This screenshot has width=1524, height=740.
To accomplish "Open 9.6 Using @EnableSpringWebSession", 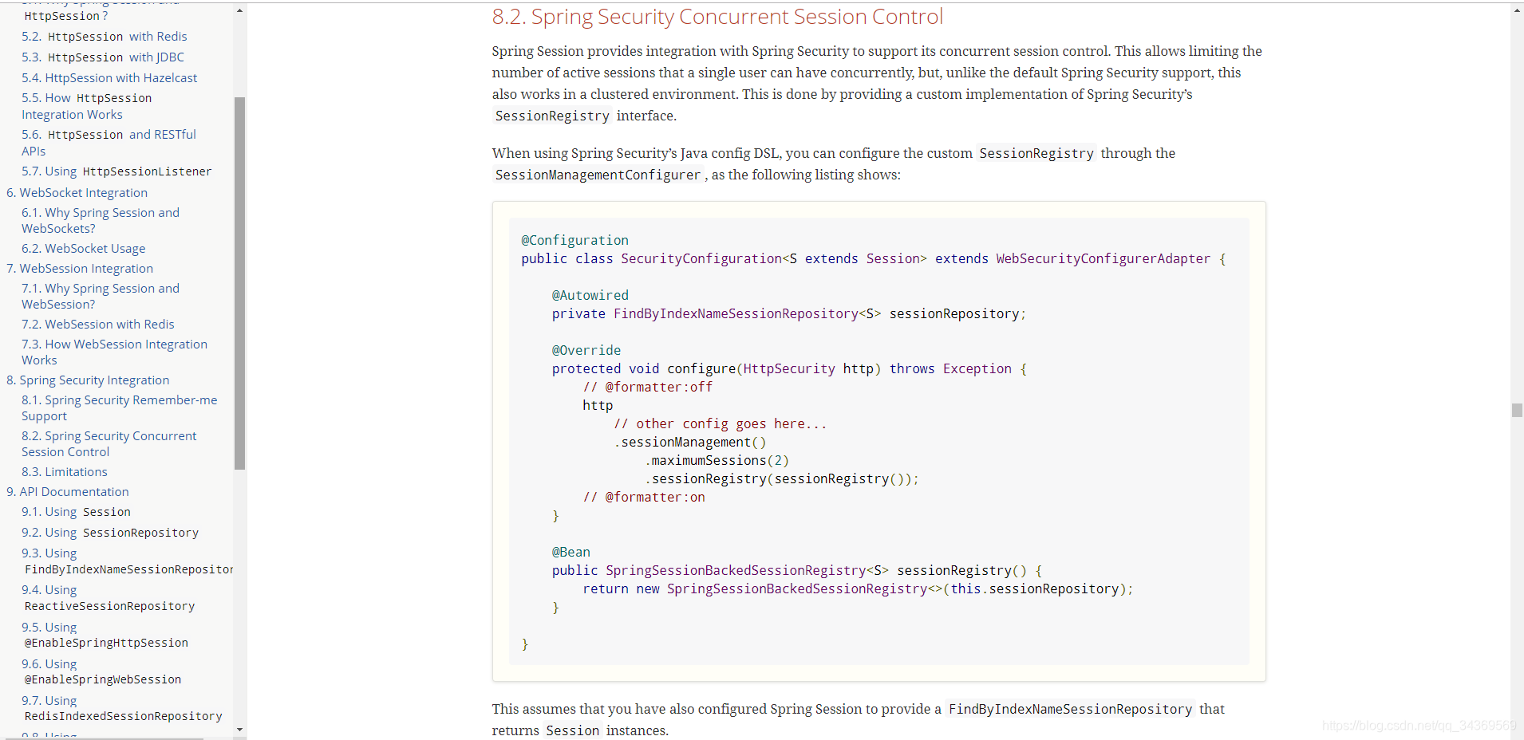I will [x=101, y=671].
